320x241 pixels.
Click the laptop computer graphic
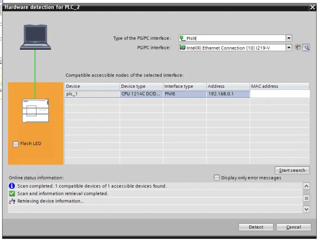click(x=35, y=37)
